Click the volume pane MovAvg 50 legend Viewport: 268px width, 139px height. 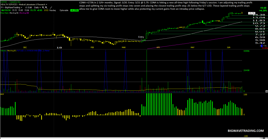(x=12, y=51)
